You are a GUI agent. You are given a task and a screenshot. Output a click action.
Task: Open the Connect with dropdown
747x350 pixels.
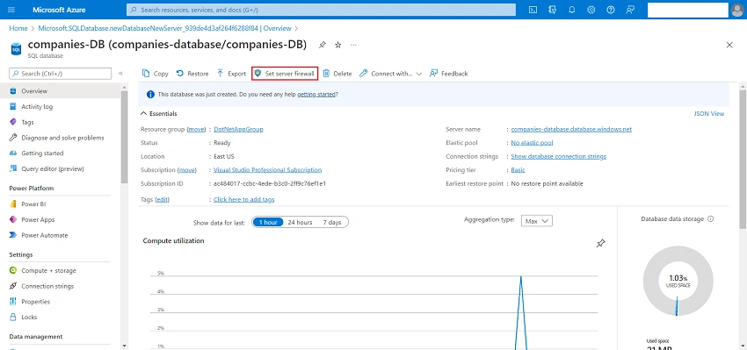[391, 74]
